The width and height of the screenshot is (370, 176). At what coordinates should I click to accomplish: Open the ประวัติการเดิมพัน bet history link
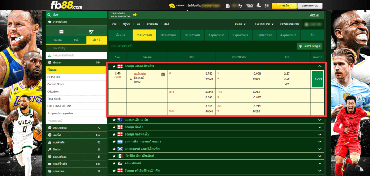point(289,24)
